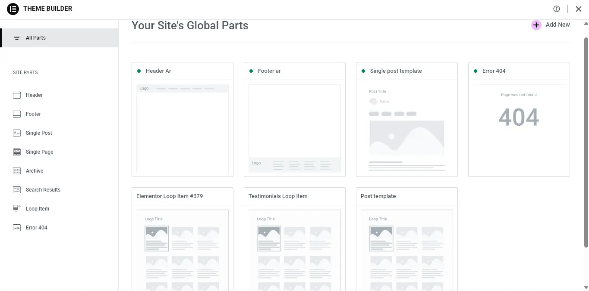Click the scrollbar up arrow

pyautogui.click(x=586, y=23)
